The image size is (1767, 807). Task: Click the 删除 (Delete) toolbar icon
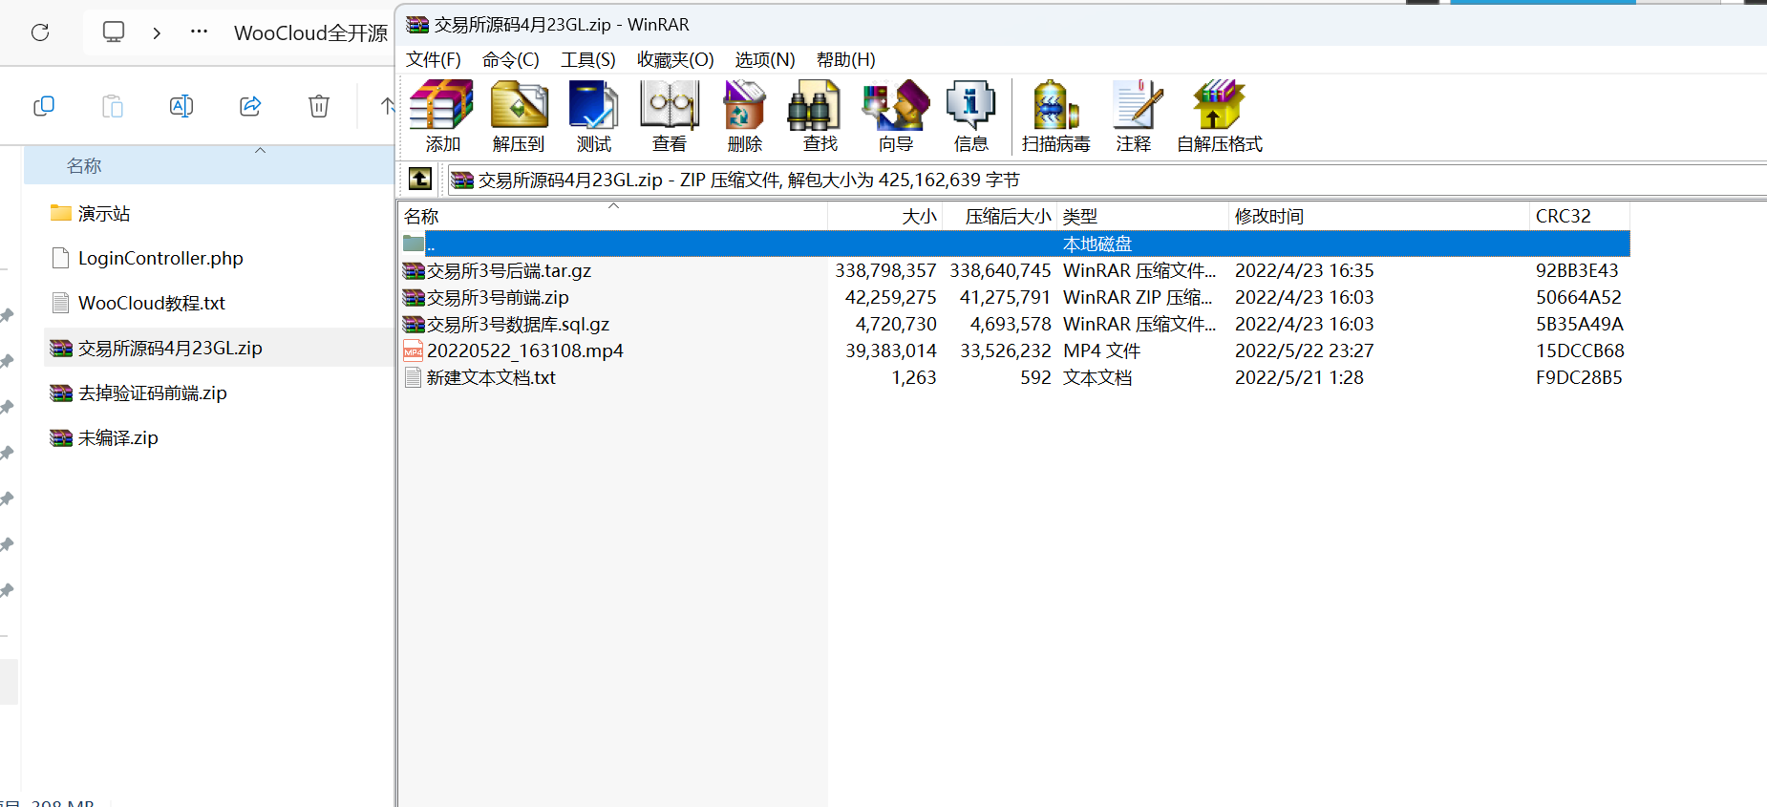tap(745, 116)
